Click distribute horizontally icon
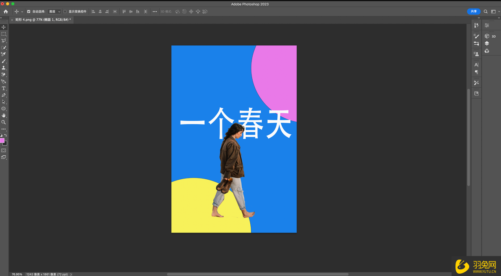Screen dimensions: 501x276 click(x=146, y=12)
